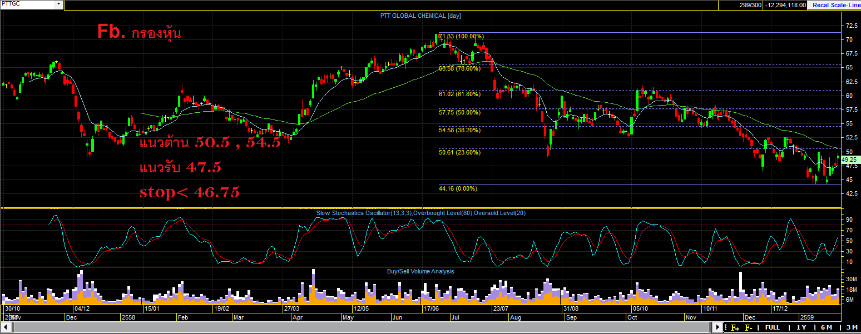This screenshot has width=861, height=334.
Task: Click the 17/12 date label on axis
Action: tap(780, 308)
